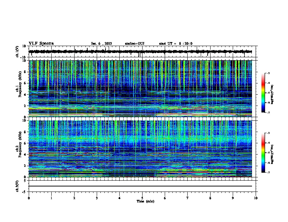This screenshot has height=222, width=288.
Task: Click the "-3" label on the ch.2 color bar
Action: click(268, 133)
